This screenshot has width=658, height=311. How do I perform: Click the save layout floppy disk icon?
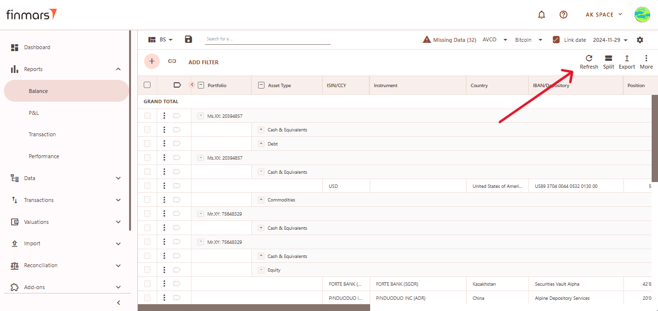[188, 39]
